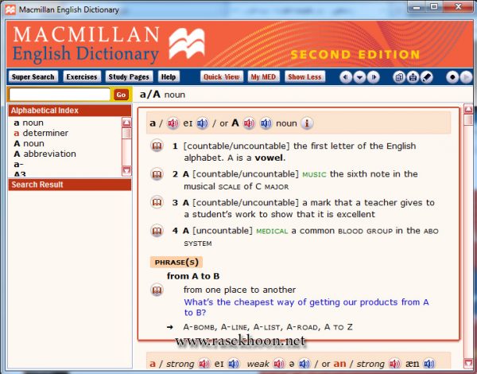Play red speaker pronunciation for capital A
Viewport: 477px width, 374px height.
(249, 123)
